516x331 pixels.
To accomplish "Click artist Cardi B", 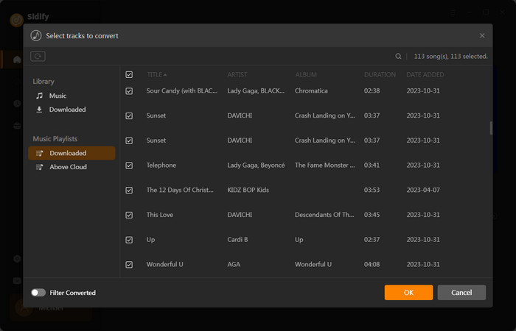I will pyautogui.click(x=237, y=239).
